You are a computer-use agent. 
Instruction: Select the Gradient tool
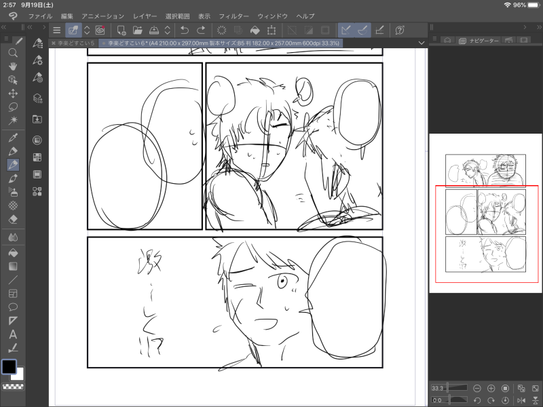13,267
